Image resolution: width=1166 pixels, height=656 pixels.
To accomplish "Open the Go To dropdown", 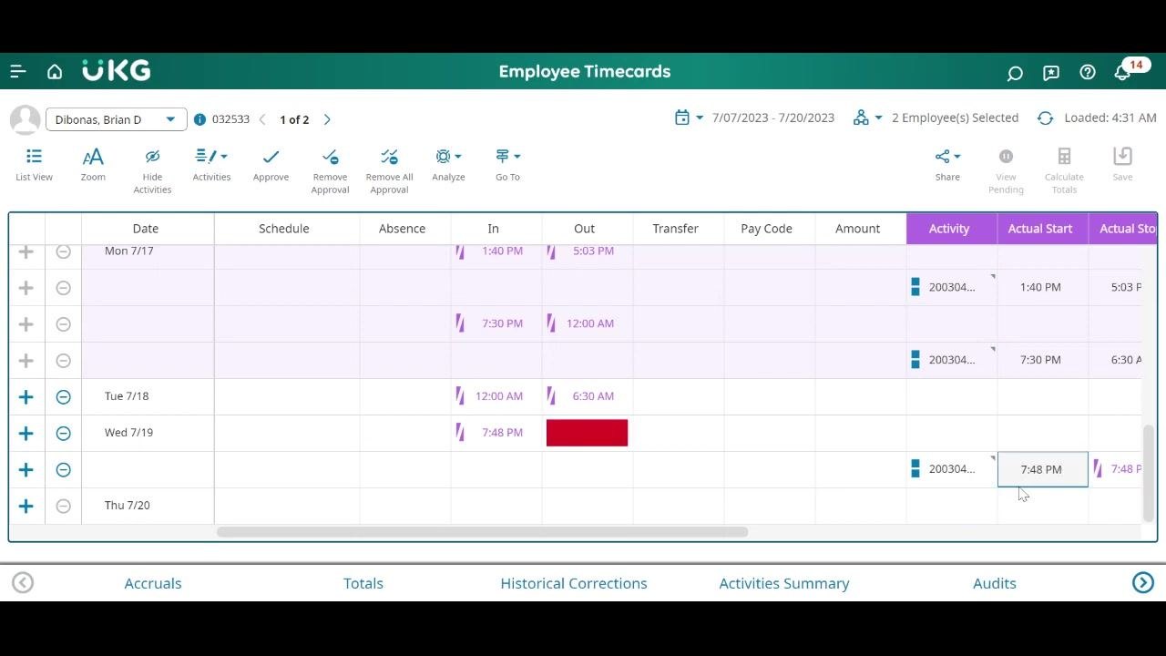I will 507,165.
